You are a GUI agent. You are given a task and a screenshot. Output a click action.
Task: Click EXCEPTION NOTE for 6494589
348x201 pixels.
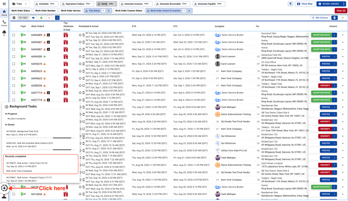coord(322,35)
